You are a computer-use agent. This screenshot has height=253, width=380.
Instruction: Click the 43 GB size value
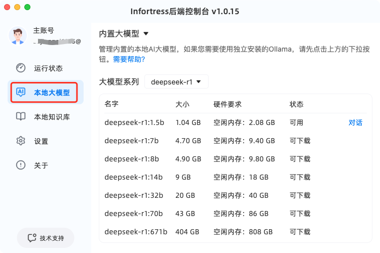185,214
